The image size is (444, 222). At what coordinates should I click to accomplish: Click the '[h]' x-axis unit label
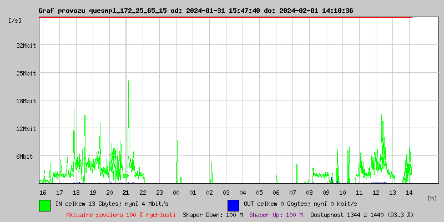click(432, 198)
